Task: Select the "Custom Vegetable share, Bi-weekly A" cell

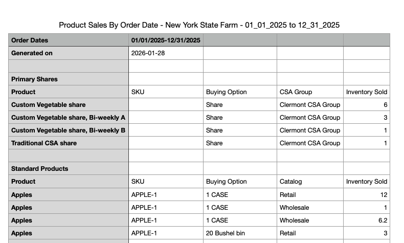Action: (68, 118)
